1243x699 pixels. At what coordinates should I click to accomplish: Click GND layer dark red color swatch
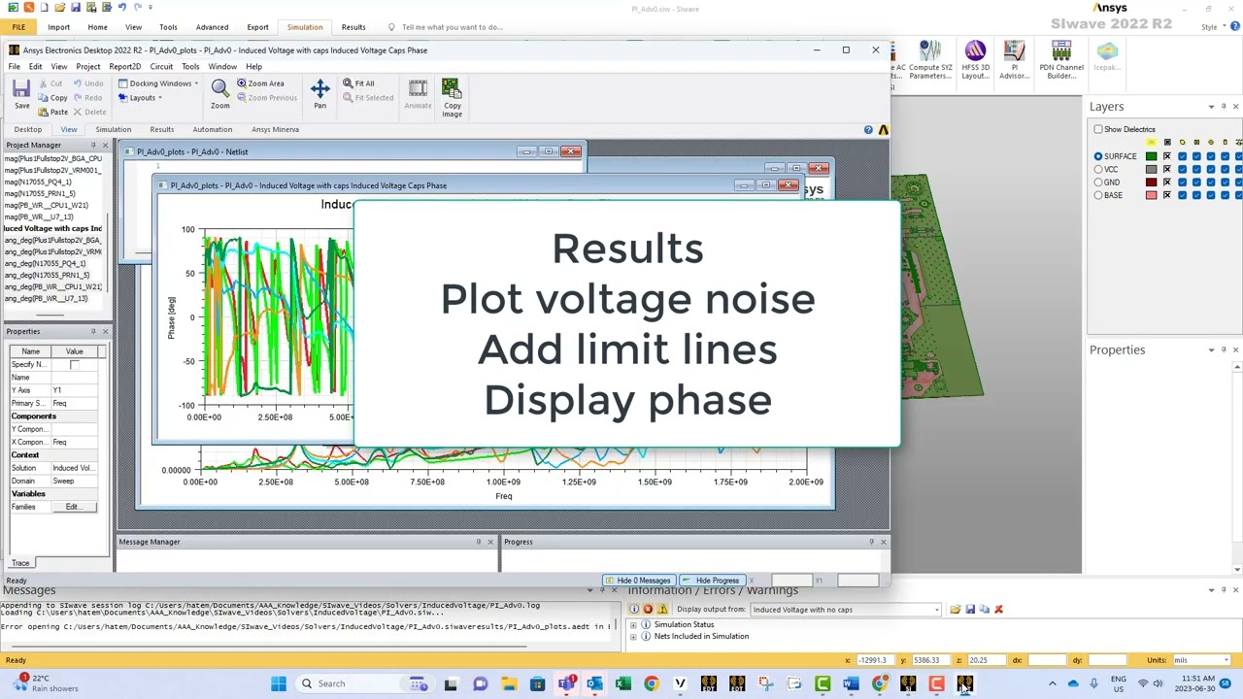click(1152, 182)
